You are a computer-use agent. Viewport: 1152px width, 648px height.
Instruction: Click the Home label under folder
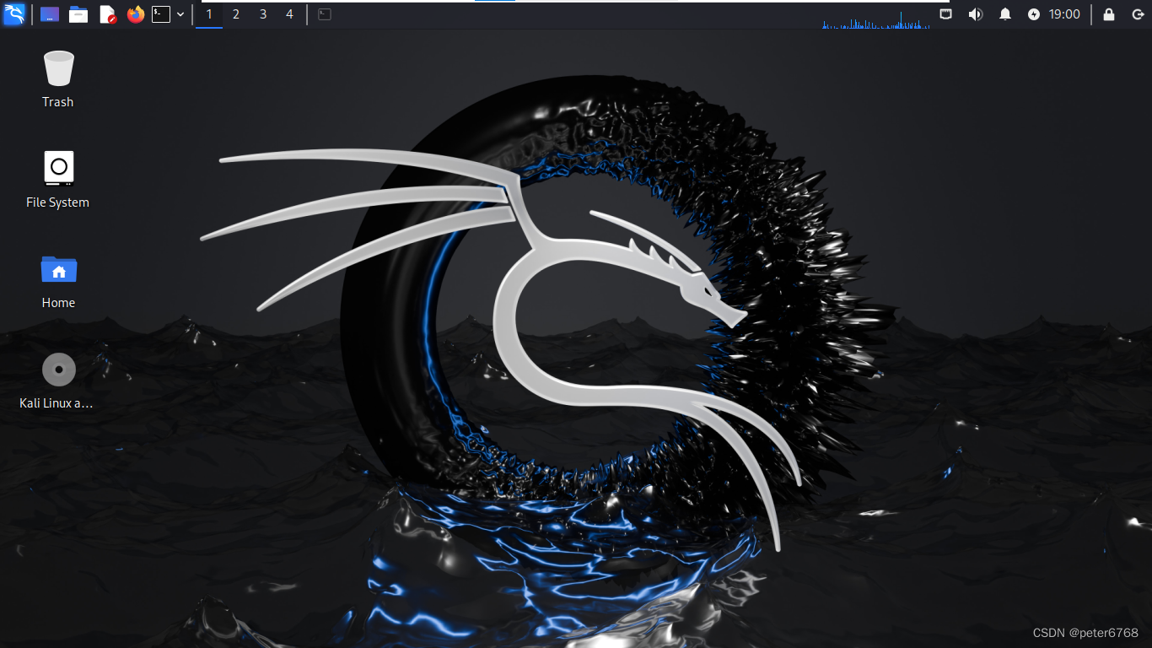point(58,303)
